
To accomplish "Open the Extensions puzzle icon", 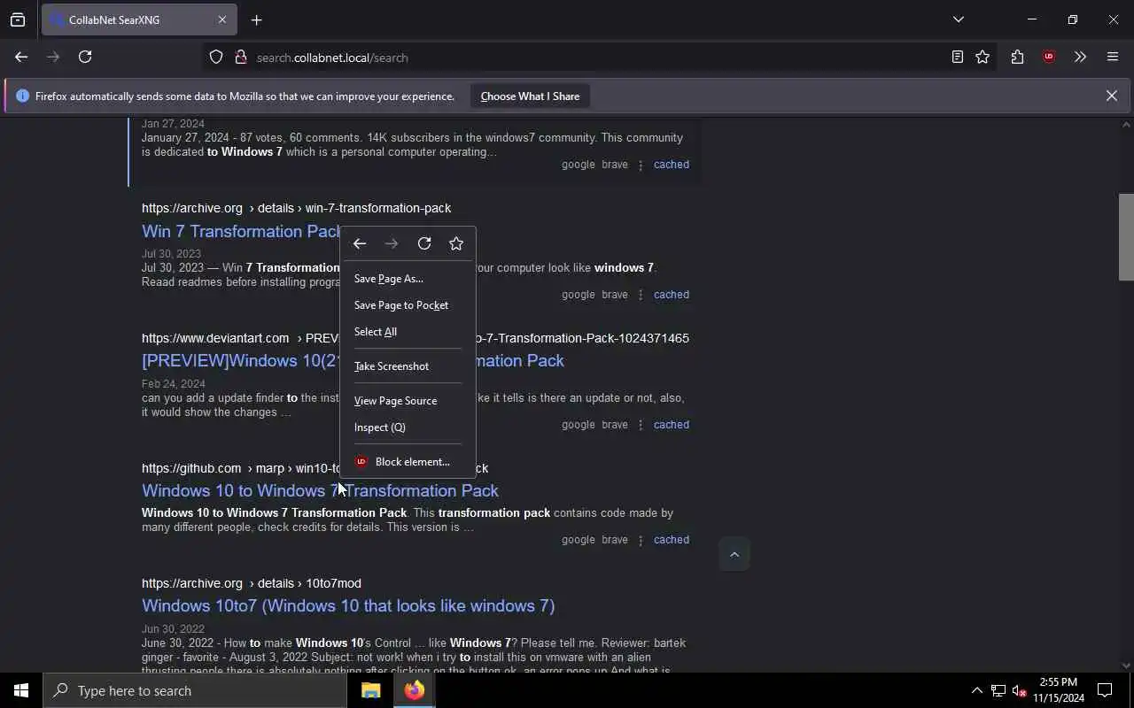I will click(x=1017, y=57).
